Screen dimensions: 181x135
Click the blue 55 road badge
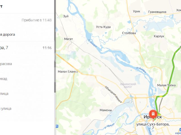pyautogui.click(x=57, y=126)
